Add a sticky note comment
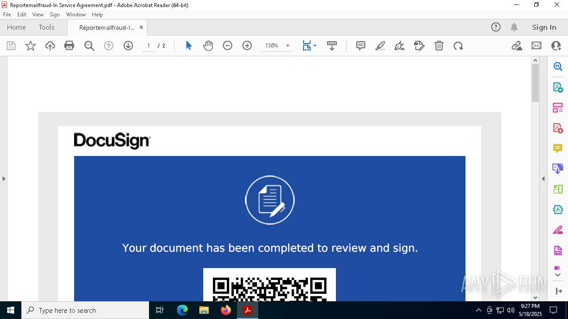This screenshot has width=568, height=319. pos(361,46)
